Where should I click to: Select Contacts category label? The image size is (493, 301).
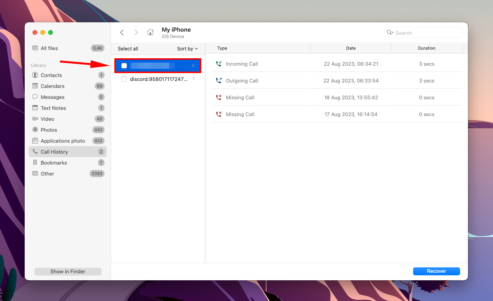pos(51,75)
